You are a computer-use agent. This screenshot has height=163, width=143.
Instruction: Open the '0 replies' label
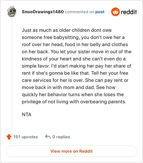click(x=61, y=137)
